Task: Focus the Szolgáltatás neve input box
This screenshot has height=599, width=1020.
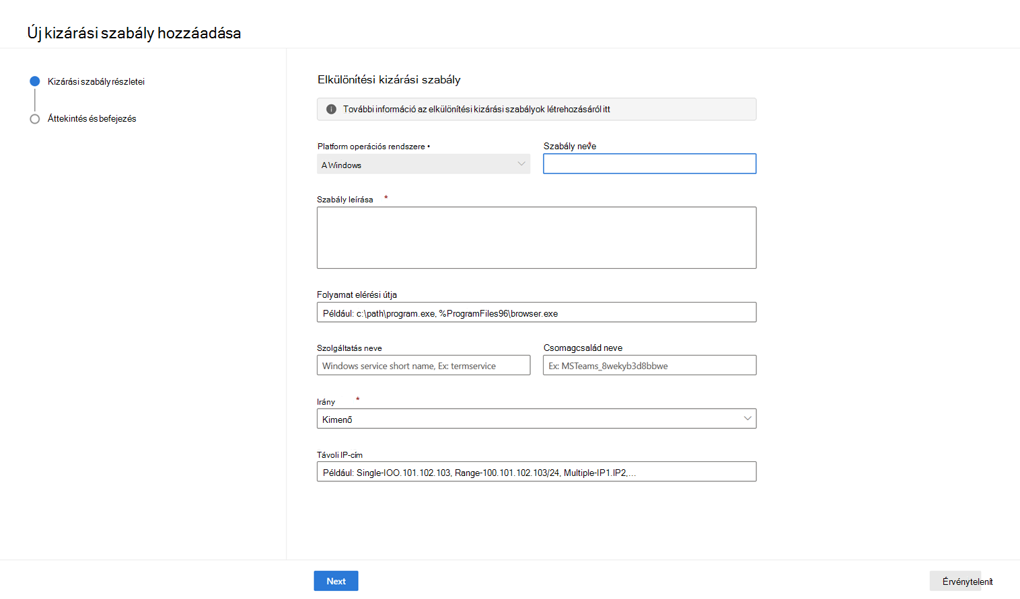Action: click(x=423, y=366)
